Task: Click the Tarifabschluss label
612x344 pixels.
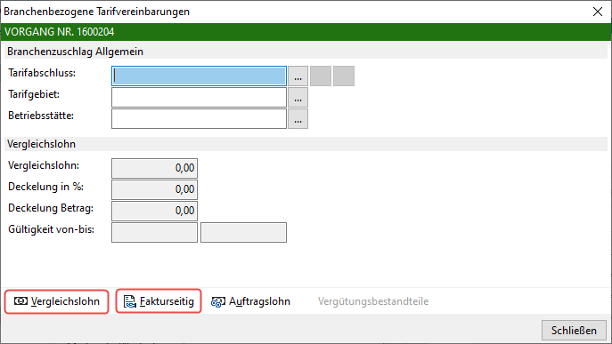Action: [42, 73]
